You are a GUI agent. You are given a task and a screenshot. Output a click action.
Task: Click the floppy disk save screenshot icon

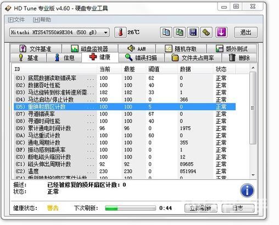coord(193,32)
